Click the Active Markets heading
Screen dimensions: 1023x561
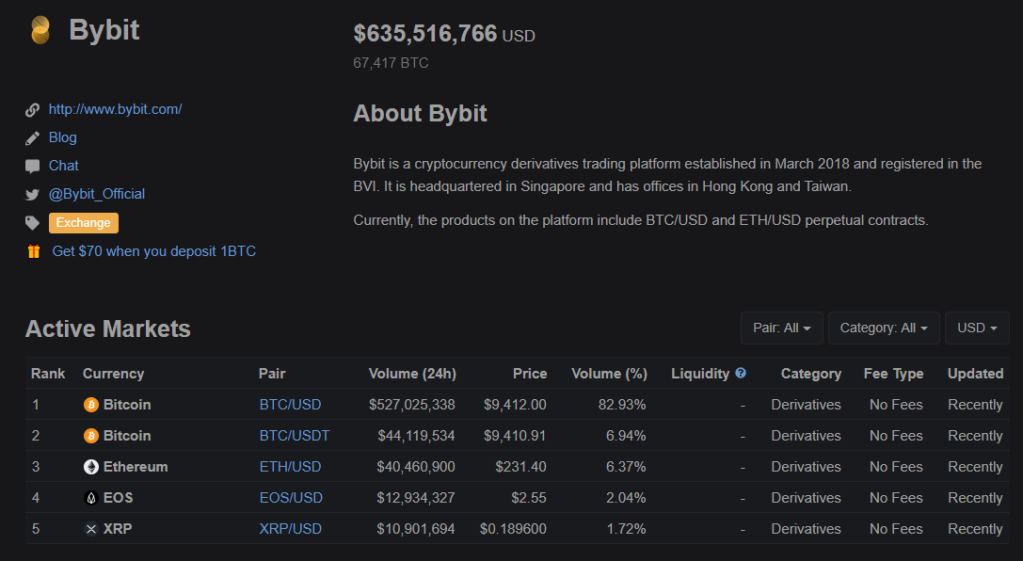107,329
